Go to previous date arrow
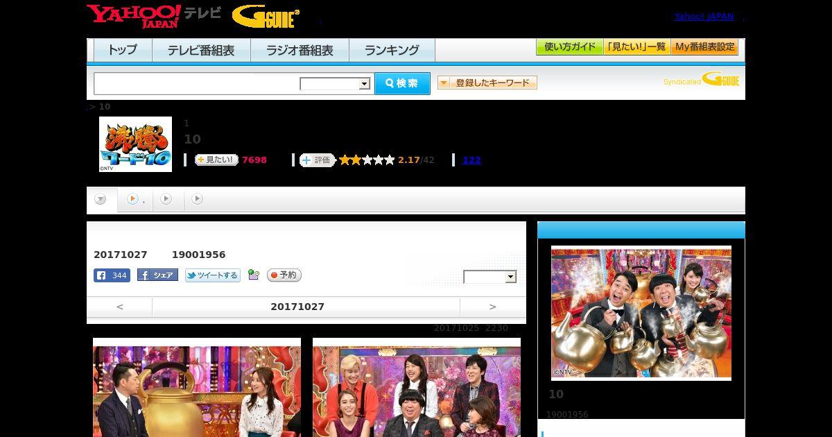The image size is (832, 437). [x=120, y=307]
